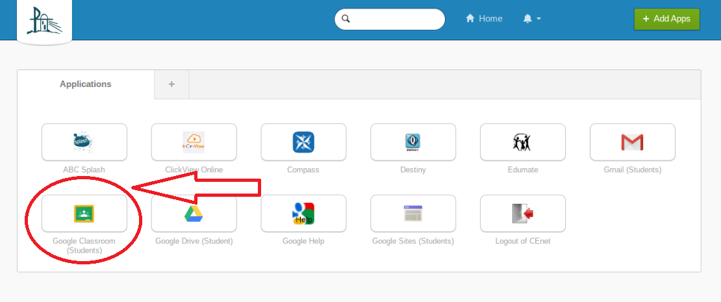Click the Logout of CEnet label
This screenshot has height=302, width=721.
523,241
